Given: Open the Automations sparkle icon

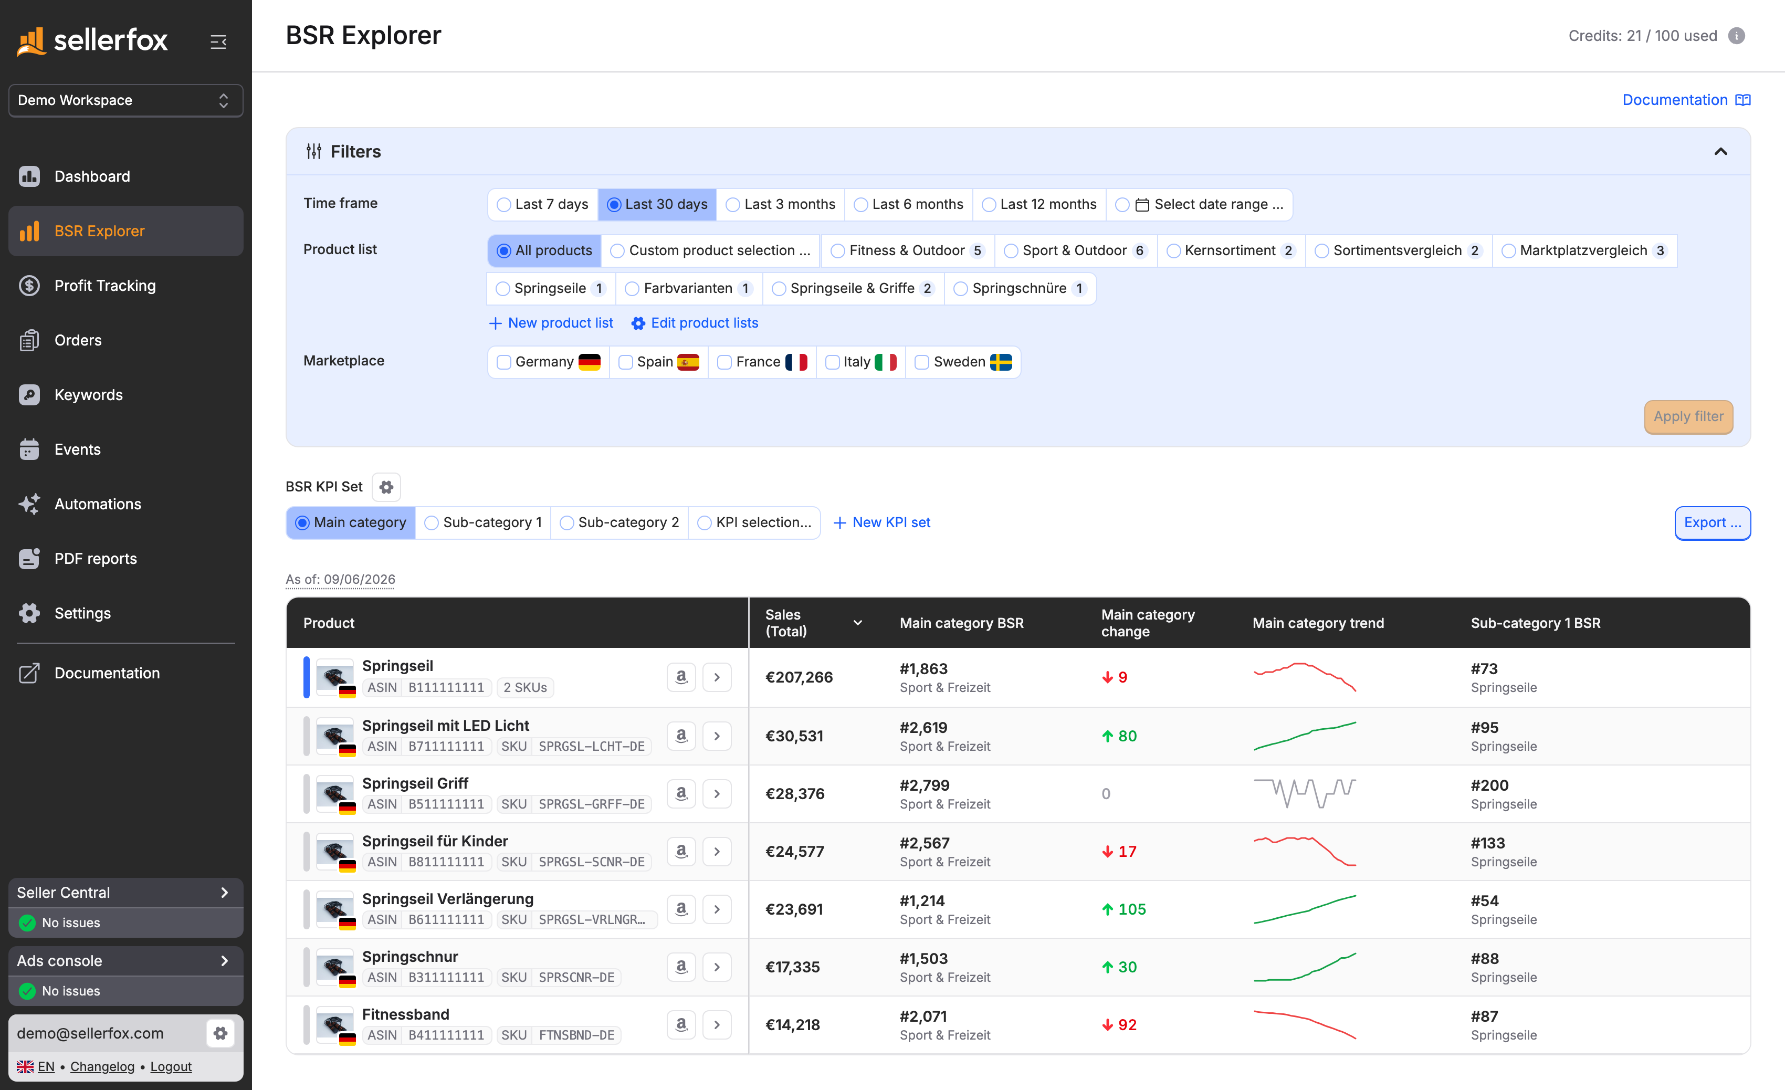Looking at the screenshot, I should (x=29, y=504).
